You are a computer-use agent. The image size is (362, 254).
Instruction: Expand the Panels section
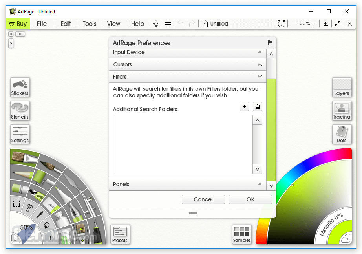click(187, 184)
